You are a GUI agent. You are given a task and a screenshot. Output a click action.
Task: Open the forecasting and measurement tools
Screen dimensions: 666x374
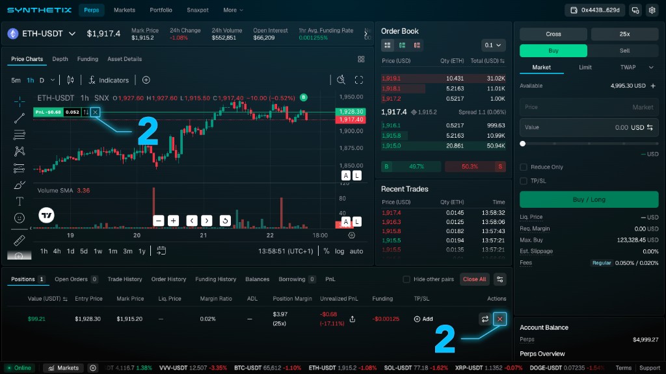[20, 168]
